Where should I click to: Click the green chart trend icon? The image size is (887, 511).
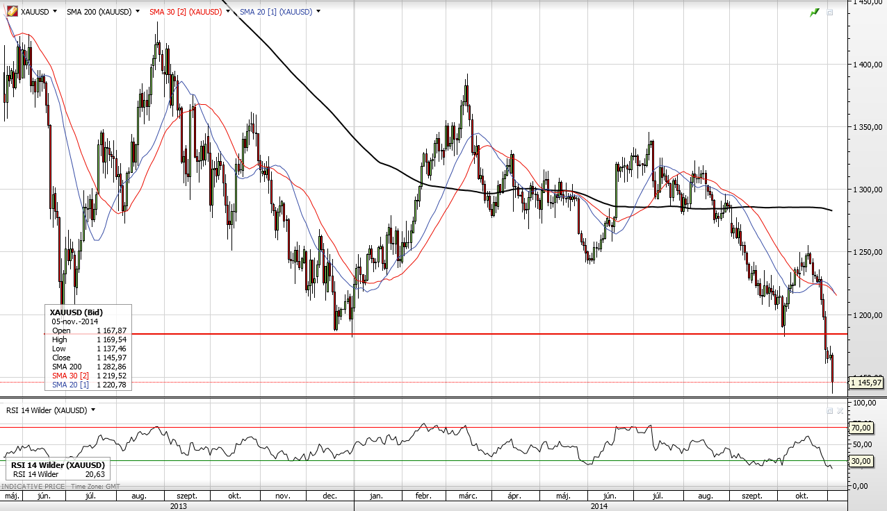click(815, 12)
